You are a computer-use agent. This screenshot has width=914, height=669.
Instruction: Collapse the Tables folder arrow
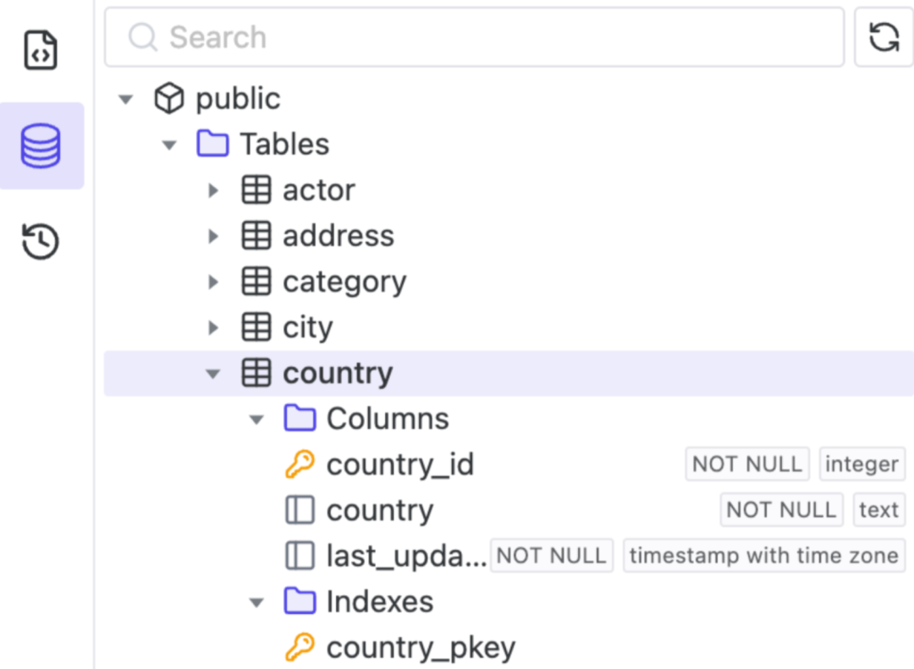(169, 145)
